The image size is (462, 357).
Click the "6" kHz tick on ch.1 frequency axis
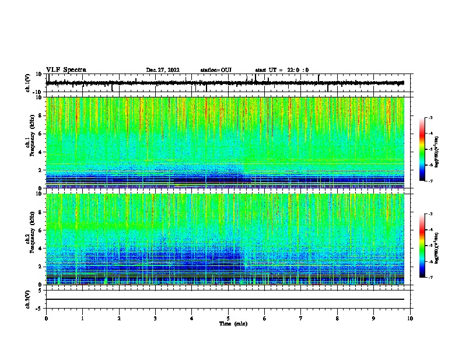click(41, 134)
